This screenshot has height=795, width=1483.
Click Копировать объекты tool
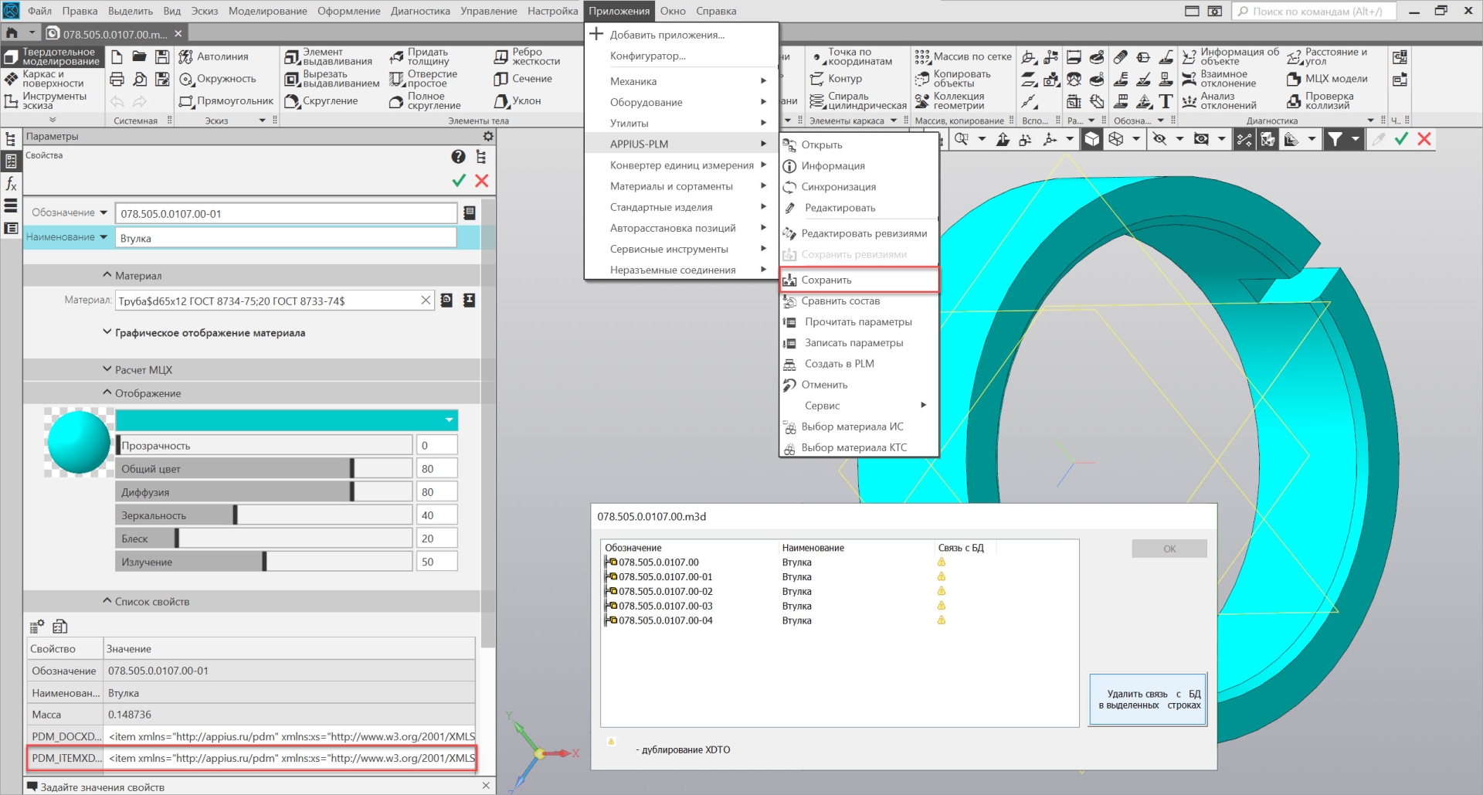953,79
